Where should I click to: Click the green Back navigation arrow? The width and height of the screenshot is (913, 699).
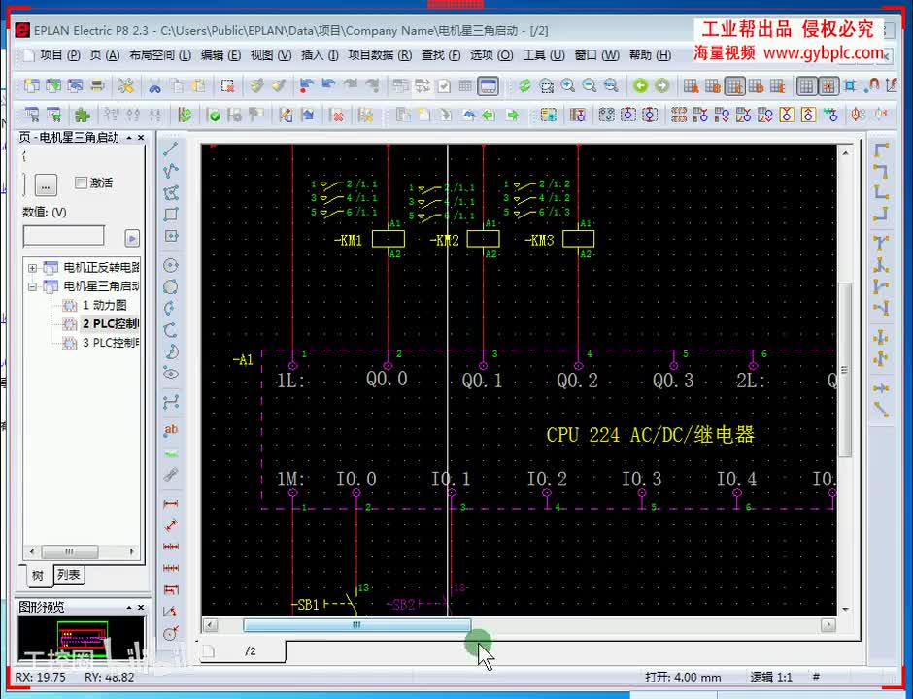[640, 86]
